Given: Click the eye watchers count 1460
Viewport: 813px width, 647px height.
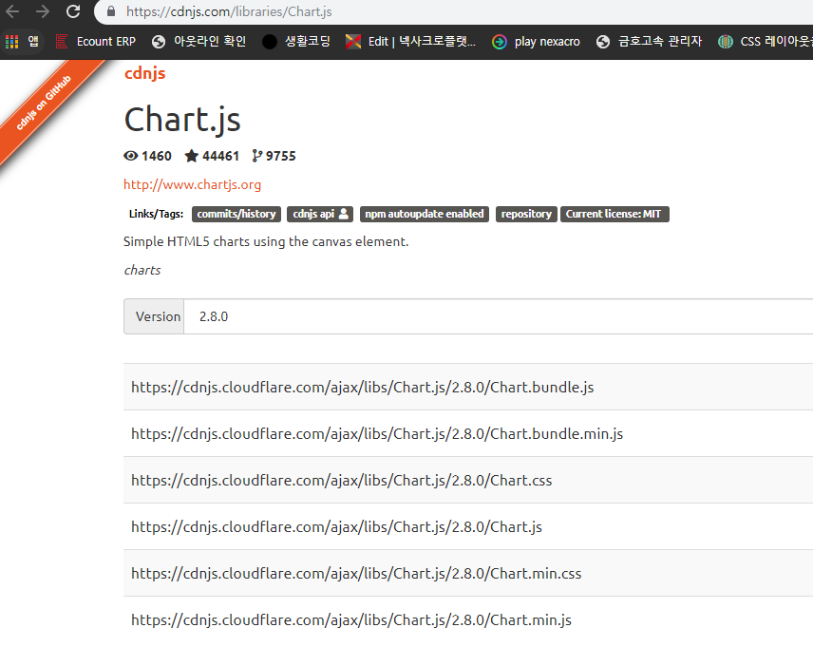Looking at the screenshot, I should tap(148, 156).
